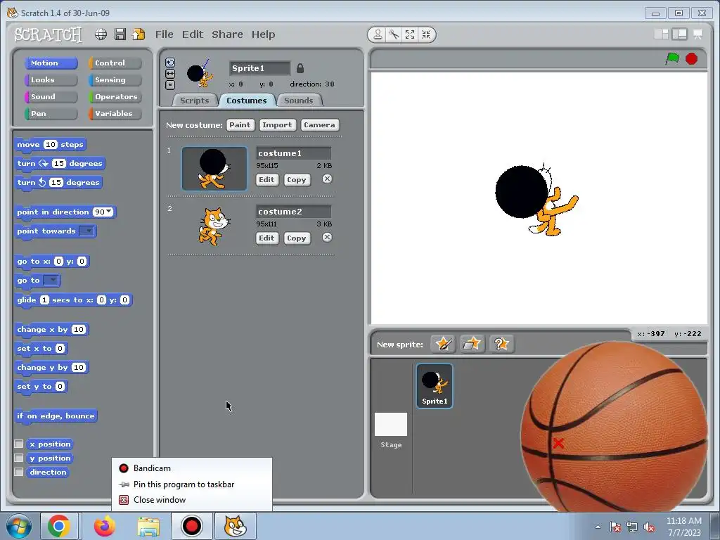
Task: Open the Help menu
Action: point(263,34)
